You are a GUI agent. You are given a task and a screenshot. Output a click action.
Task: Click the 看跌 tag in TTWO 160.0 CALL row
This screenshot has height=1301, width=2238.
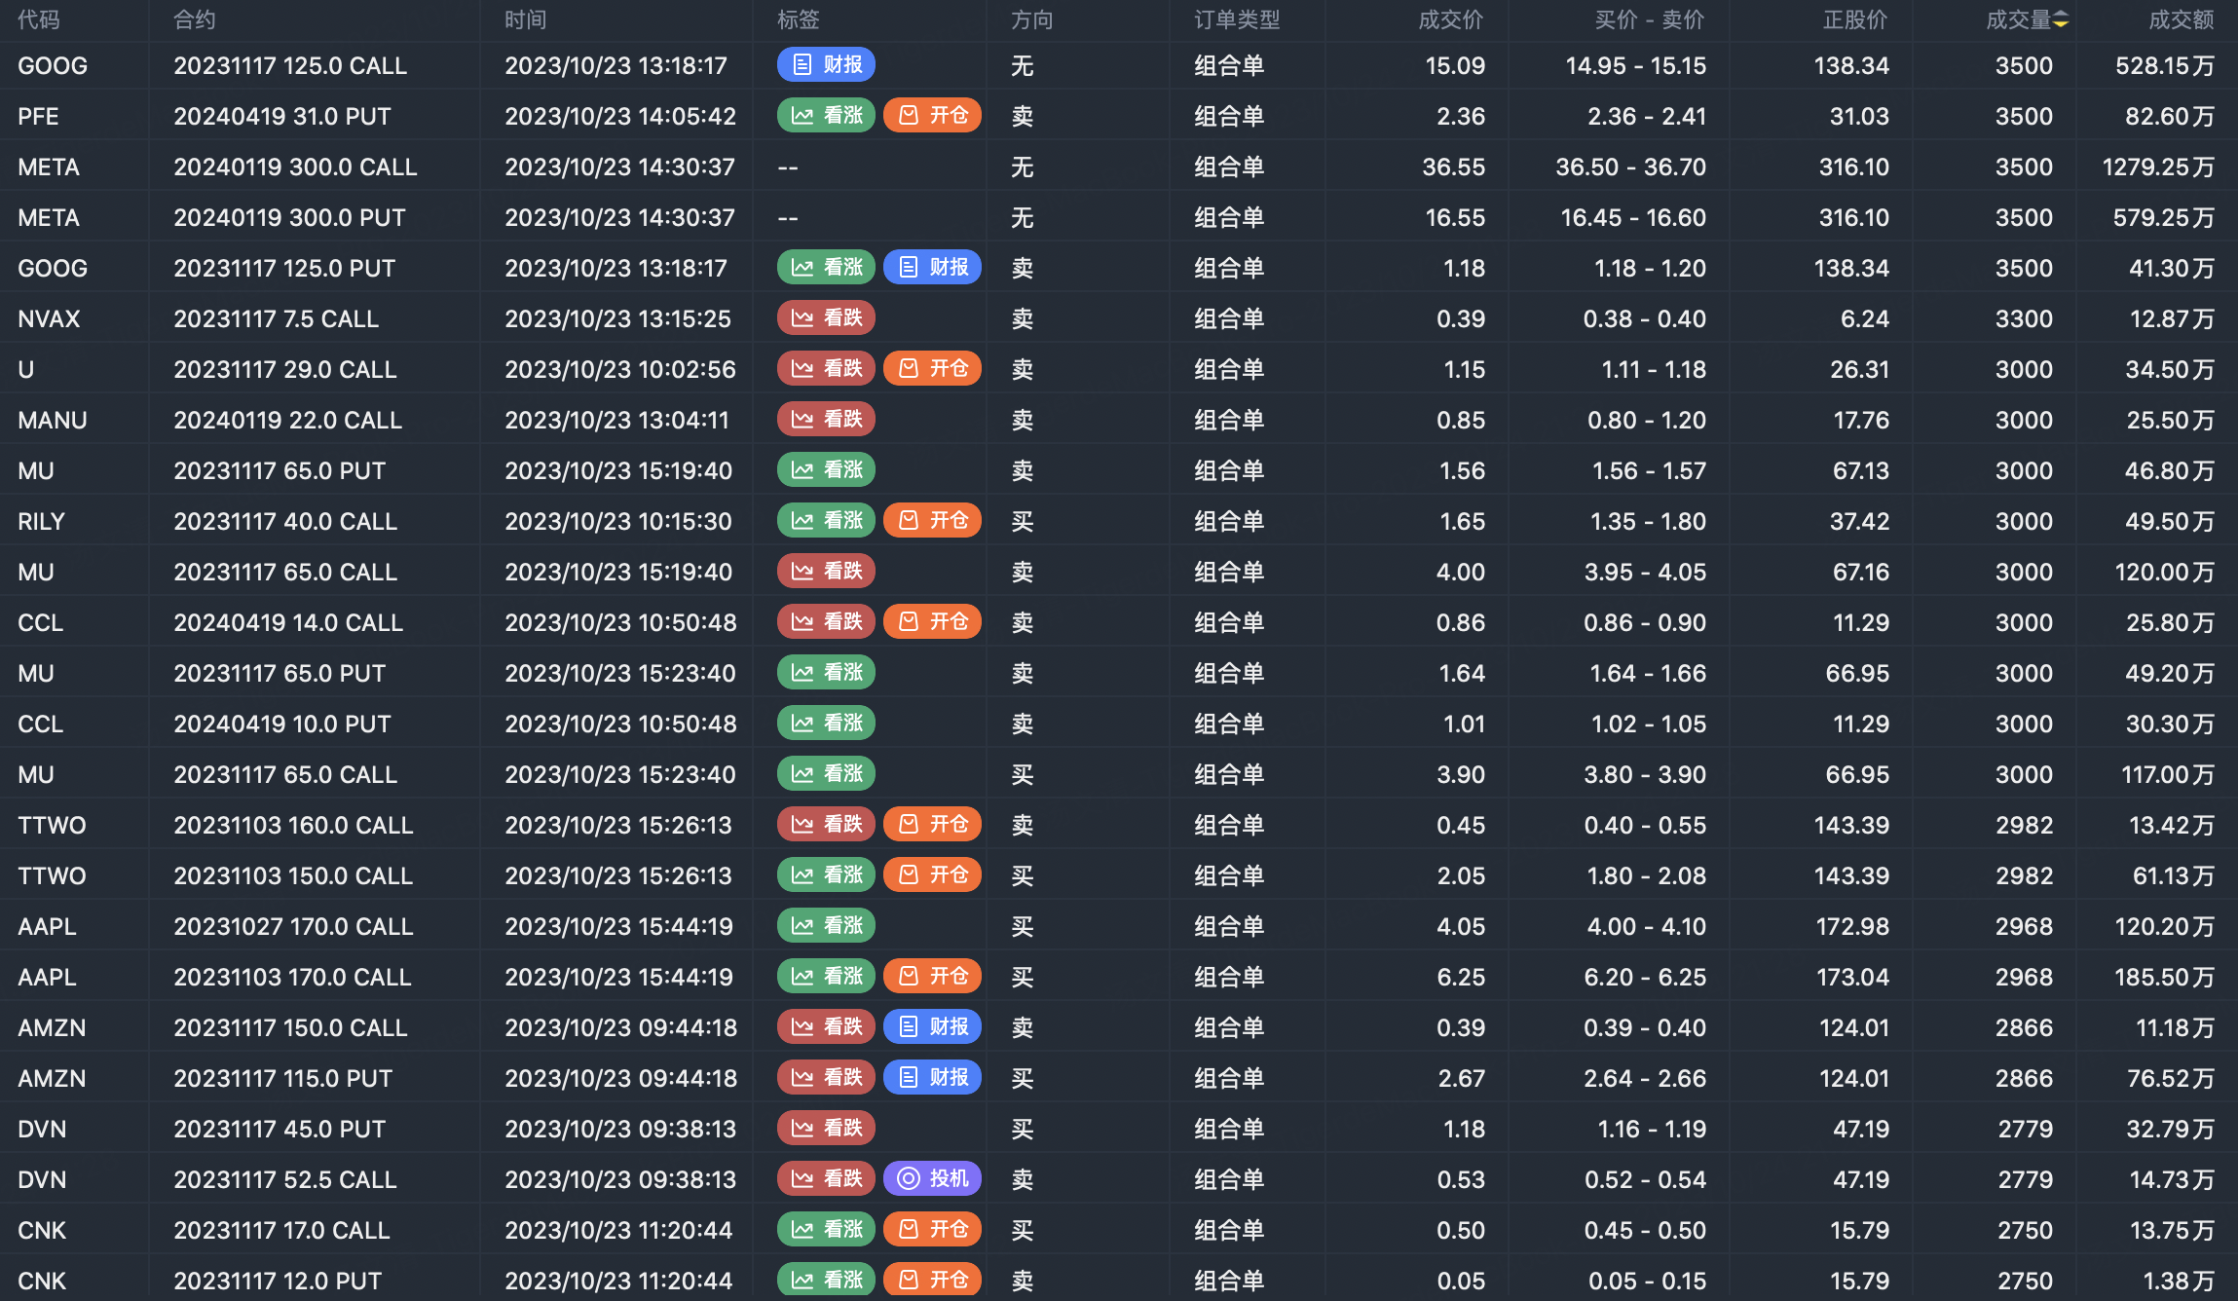[x=826, y=824]
